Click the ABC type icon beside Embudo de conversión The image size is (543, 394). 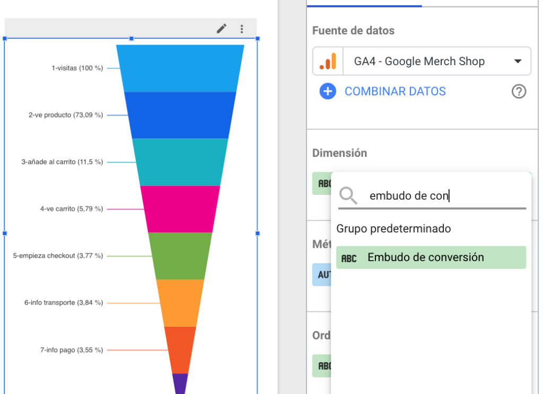coord(349,258)
